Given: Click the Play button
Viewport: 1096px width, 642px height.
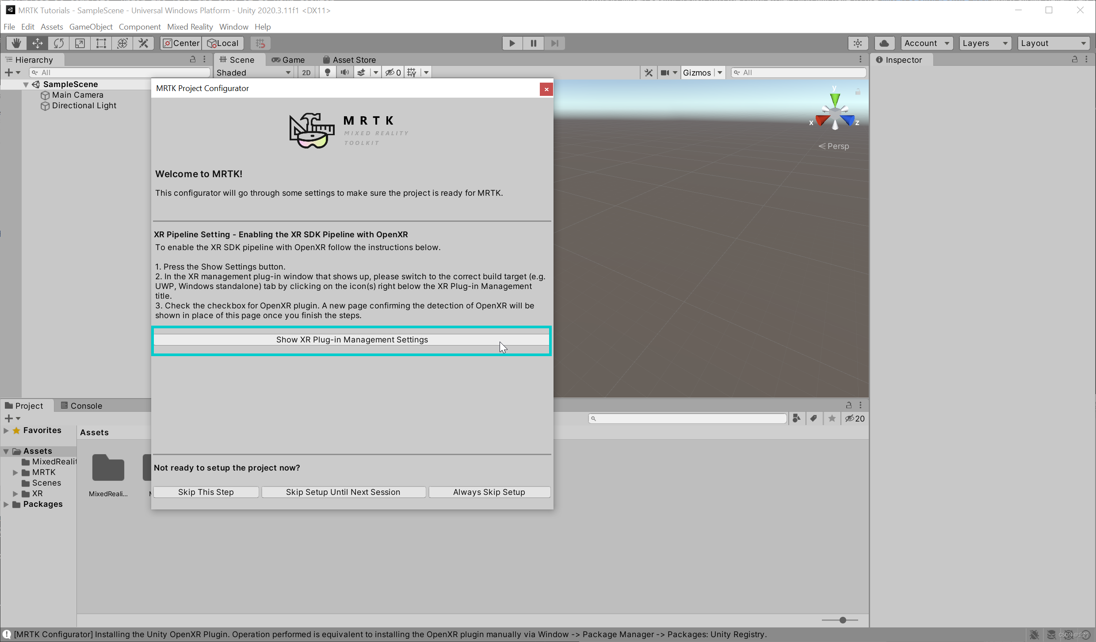Looking at the screenshot, I should coord(512,43).
